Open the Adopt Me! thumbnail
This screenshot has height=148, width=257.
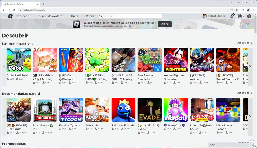97,110
